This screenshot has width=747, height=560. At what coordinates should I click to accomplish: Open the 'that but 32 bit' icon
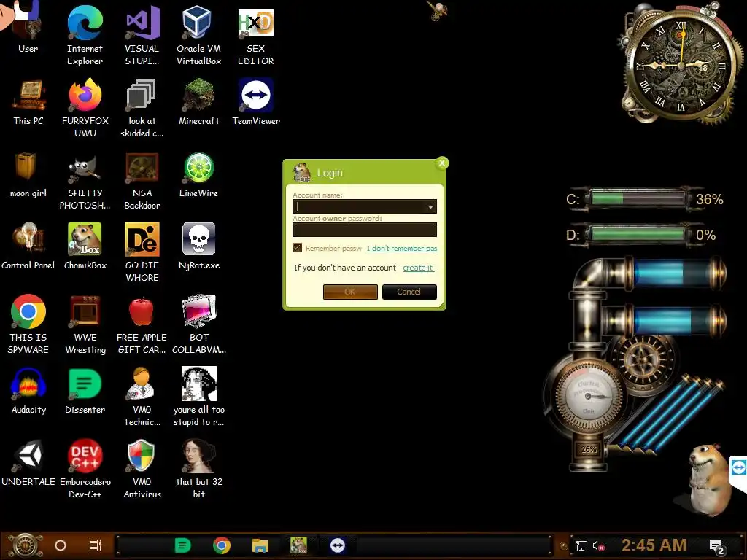tap(198, 469)
